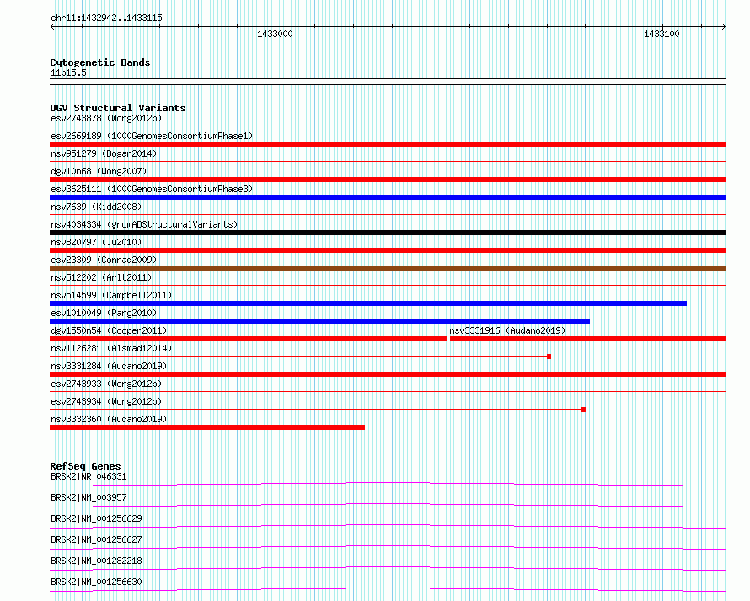The width and height of the screenshot is (750, 601).
Task: Open the nsv951279 (Dogan2014) variant label
Action: [x=104, y=153]
